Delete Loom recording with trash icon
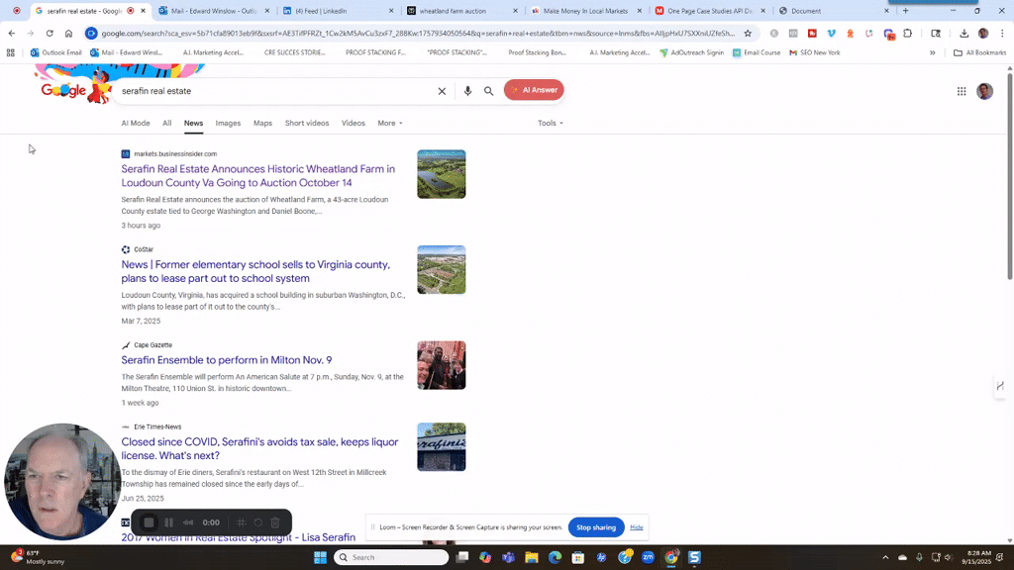 pyautogui.click(x=275, y=522)
